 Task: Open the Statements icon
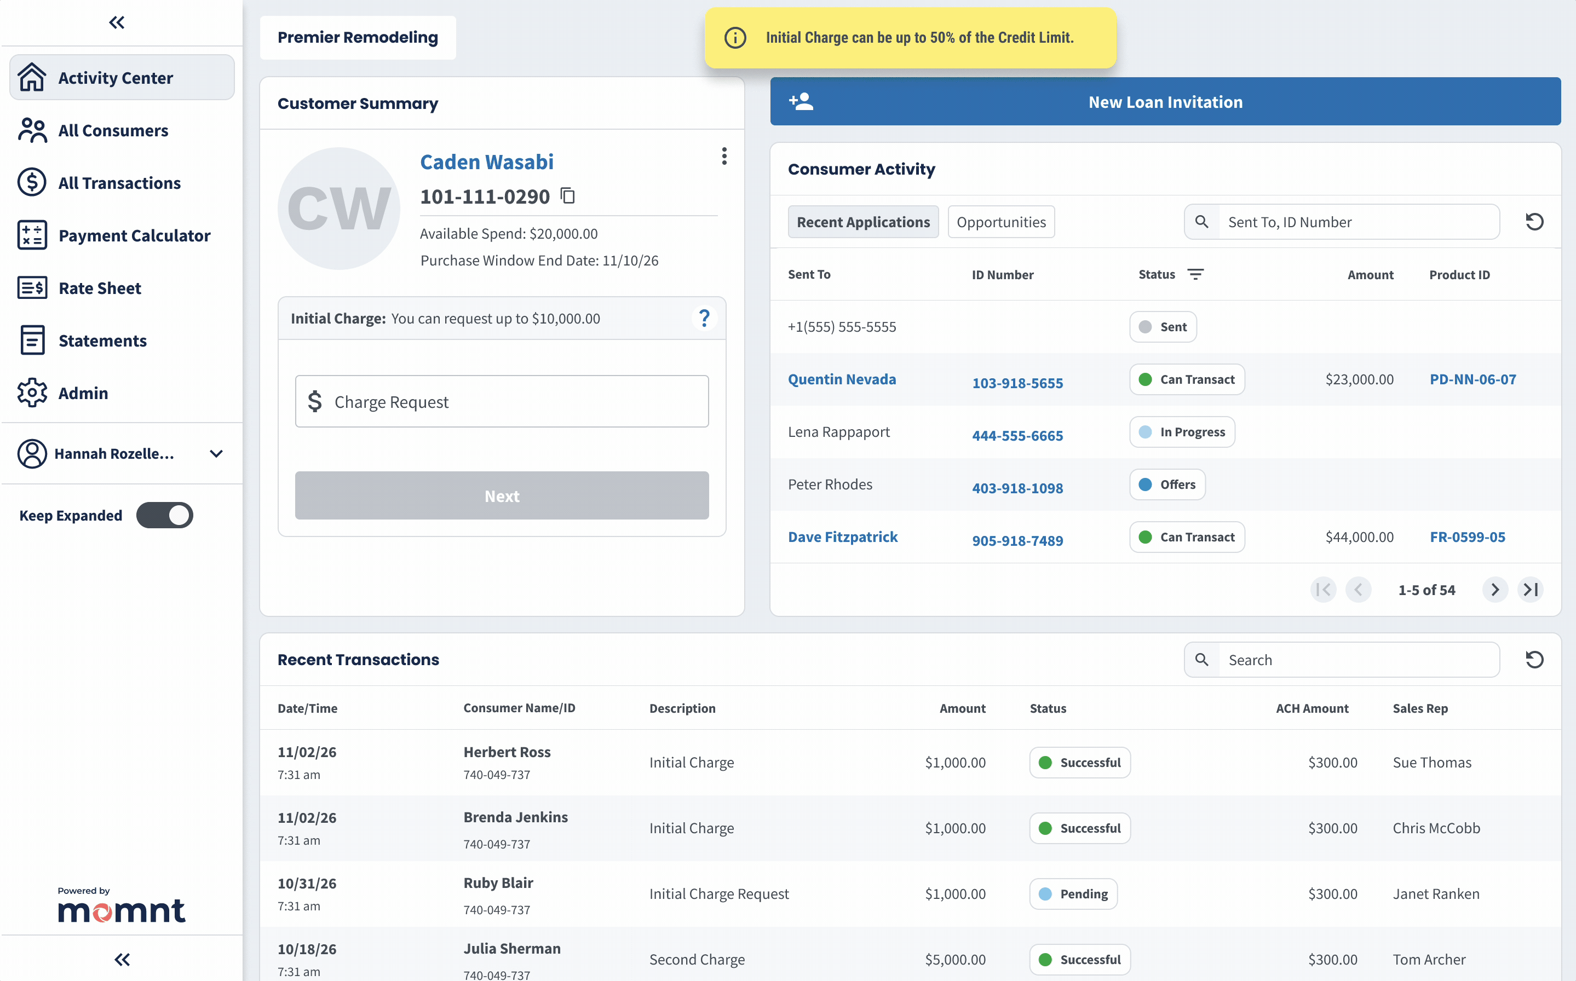point(31,340)
